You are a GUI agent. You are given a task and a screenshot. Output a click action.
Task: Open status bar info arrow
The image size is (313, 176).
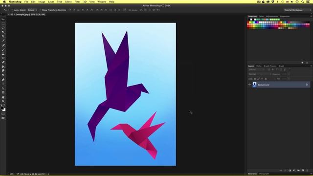48,174
